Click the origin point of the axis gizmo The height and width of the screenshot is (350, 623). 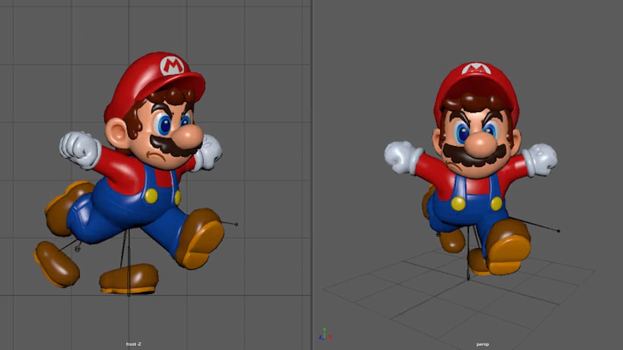(324, 337)
